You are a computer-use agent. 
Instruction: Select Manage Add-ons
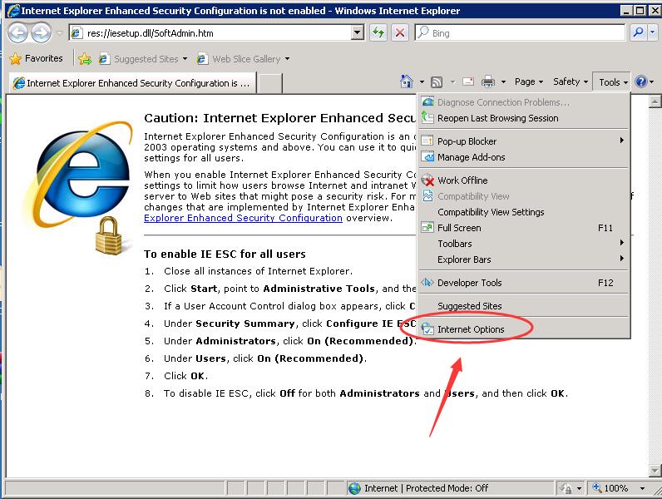click(523, 157)
